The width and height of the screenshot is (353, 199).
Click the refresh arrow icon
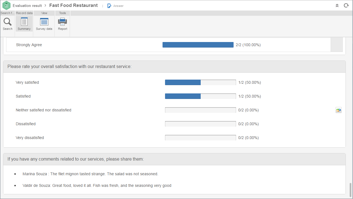pyautogui.click(x=346, y=6)
